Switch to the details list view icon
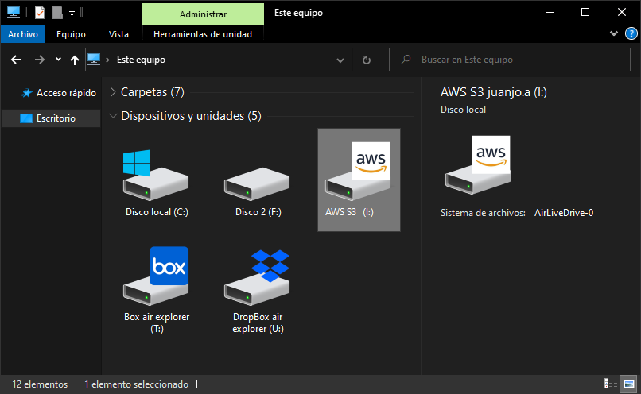 [x=611, y=384]
